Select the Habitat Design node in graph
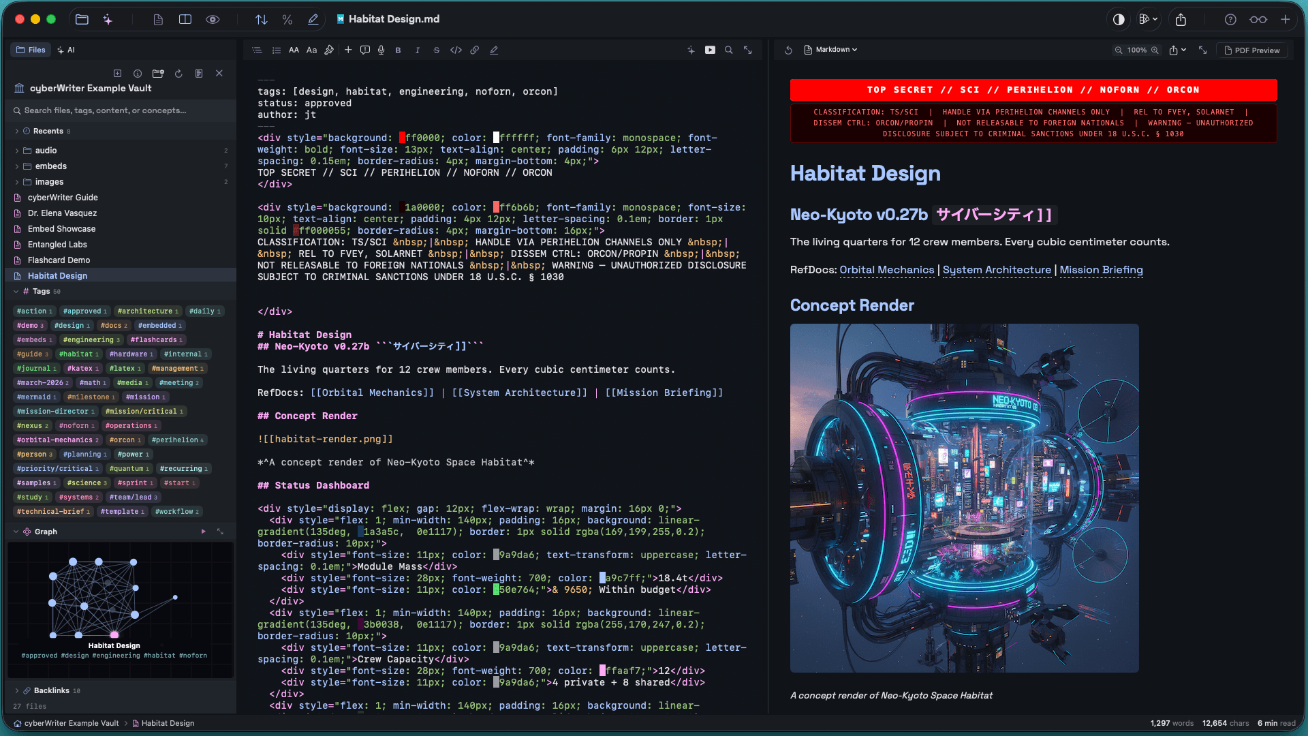1308x736 pixels. 114,635
